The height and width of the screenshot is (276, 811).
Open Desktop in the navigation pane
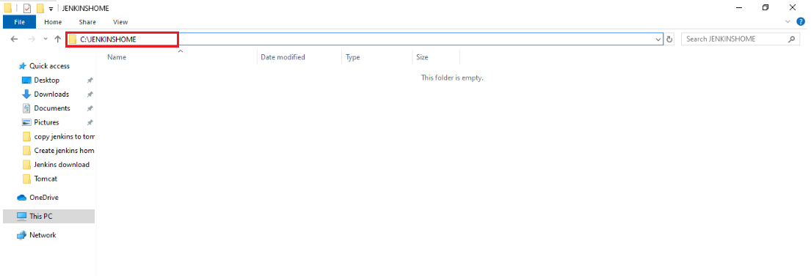[46, 80]
